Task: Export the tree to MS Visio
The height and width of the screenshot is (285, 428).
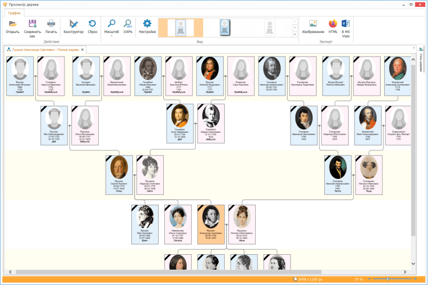Action: (346, 28)
